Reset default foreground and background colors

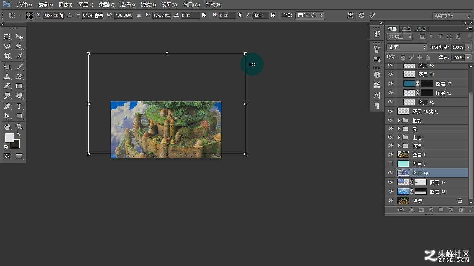click(x=6, y=147)
